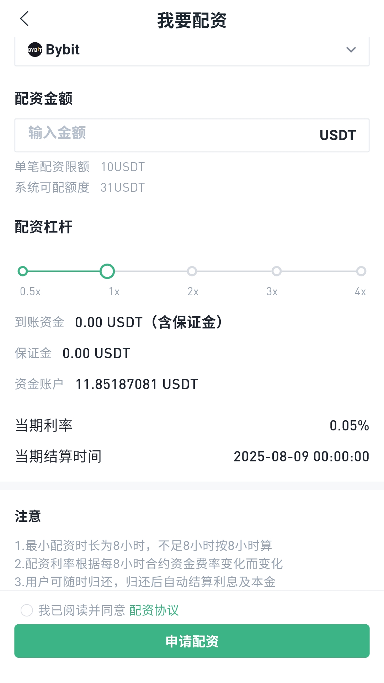The width and height of the screenshot is (384, 683).
Task: Open the Bybit exchange selector box
Action: tap(192, 51)
